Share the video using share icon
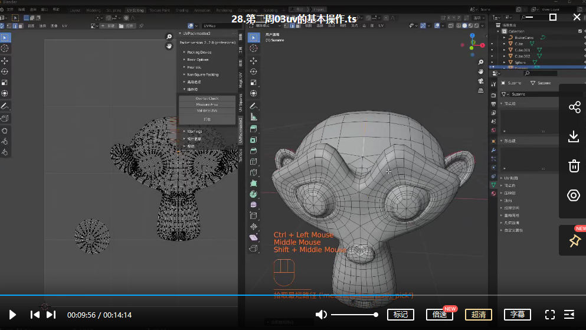 coord(574,107)
